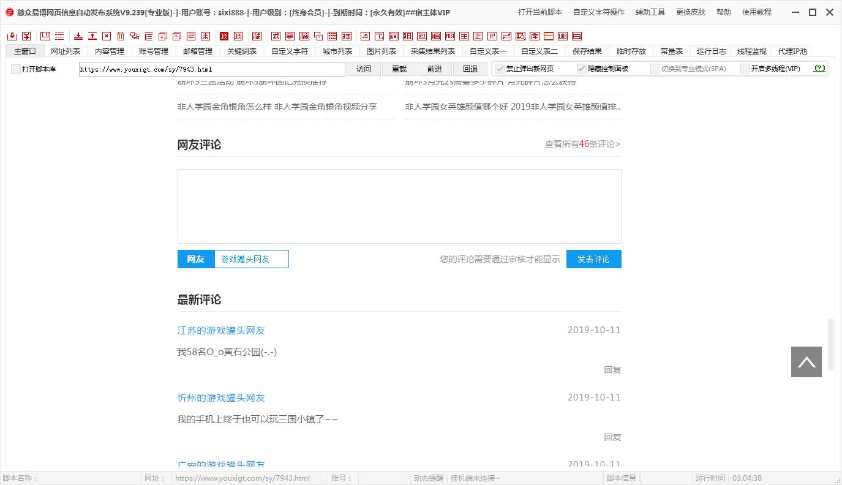
Task: Switch to the 网址列表 tab
Action: [66, 51]
